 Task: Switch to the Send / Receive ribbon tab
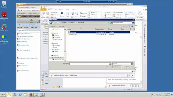click(x=58, y=10)
